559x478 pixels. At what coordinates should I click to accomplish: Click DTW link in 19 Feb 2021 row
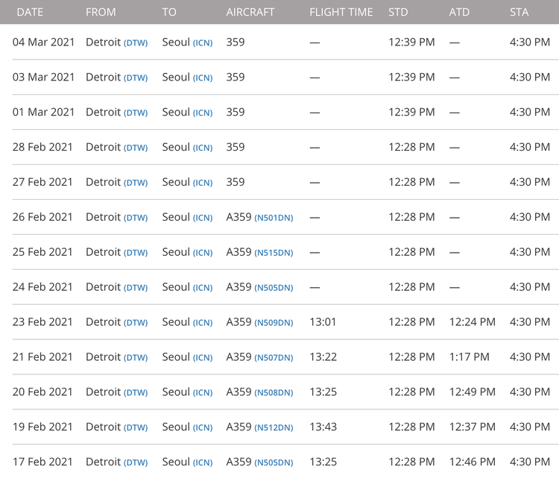click(x=136, y=428)
